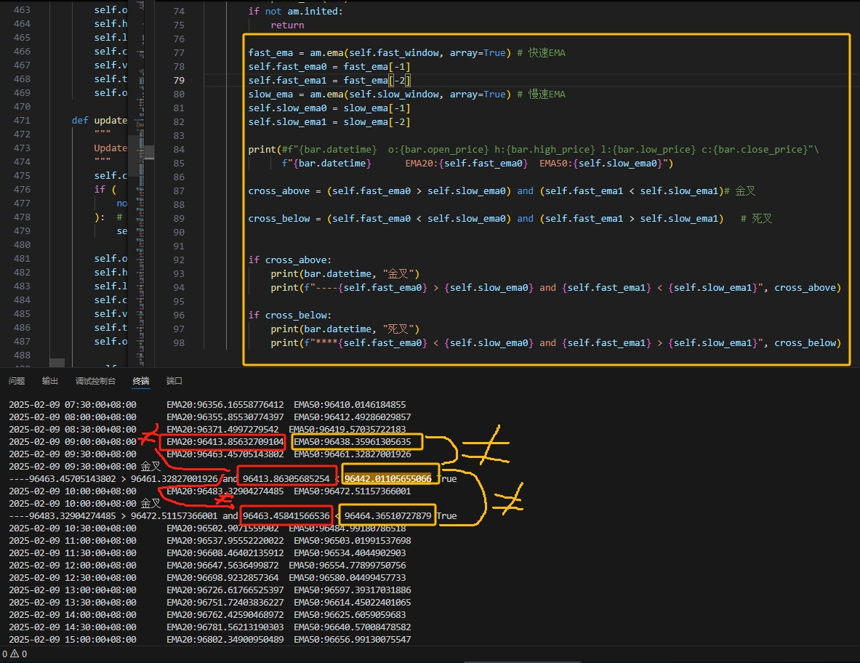Click terminal value 'EMA50:96410.0146184855'

click(350, 405)
